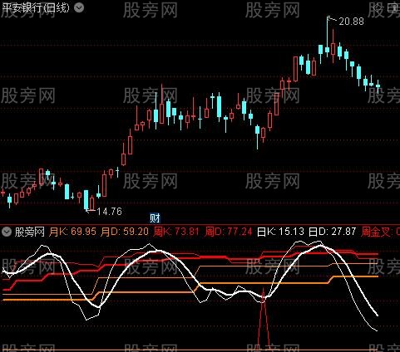Click the candlestick at the 20.88 peak
This screenshot has width=400, height=352.
coord(328,37)
